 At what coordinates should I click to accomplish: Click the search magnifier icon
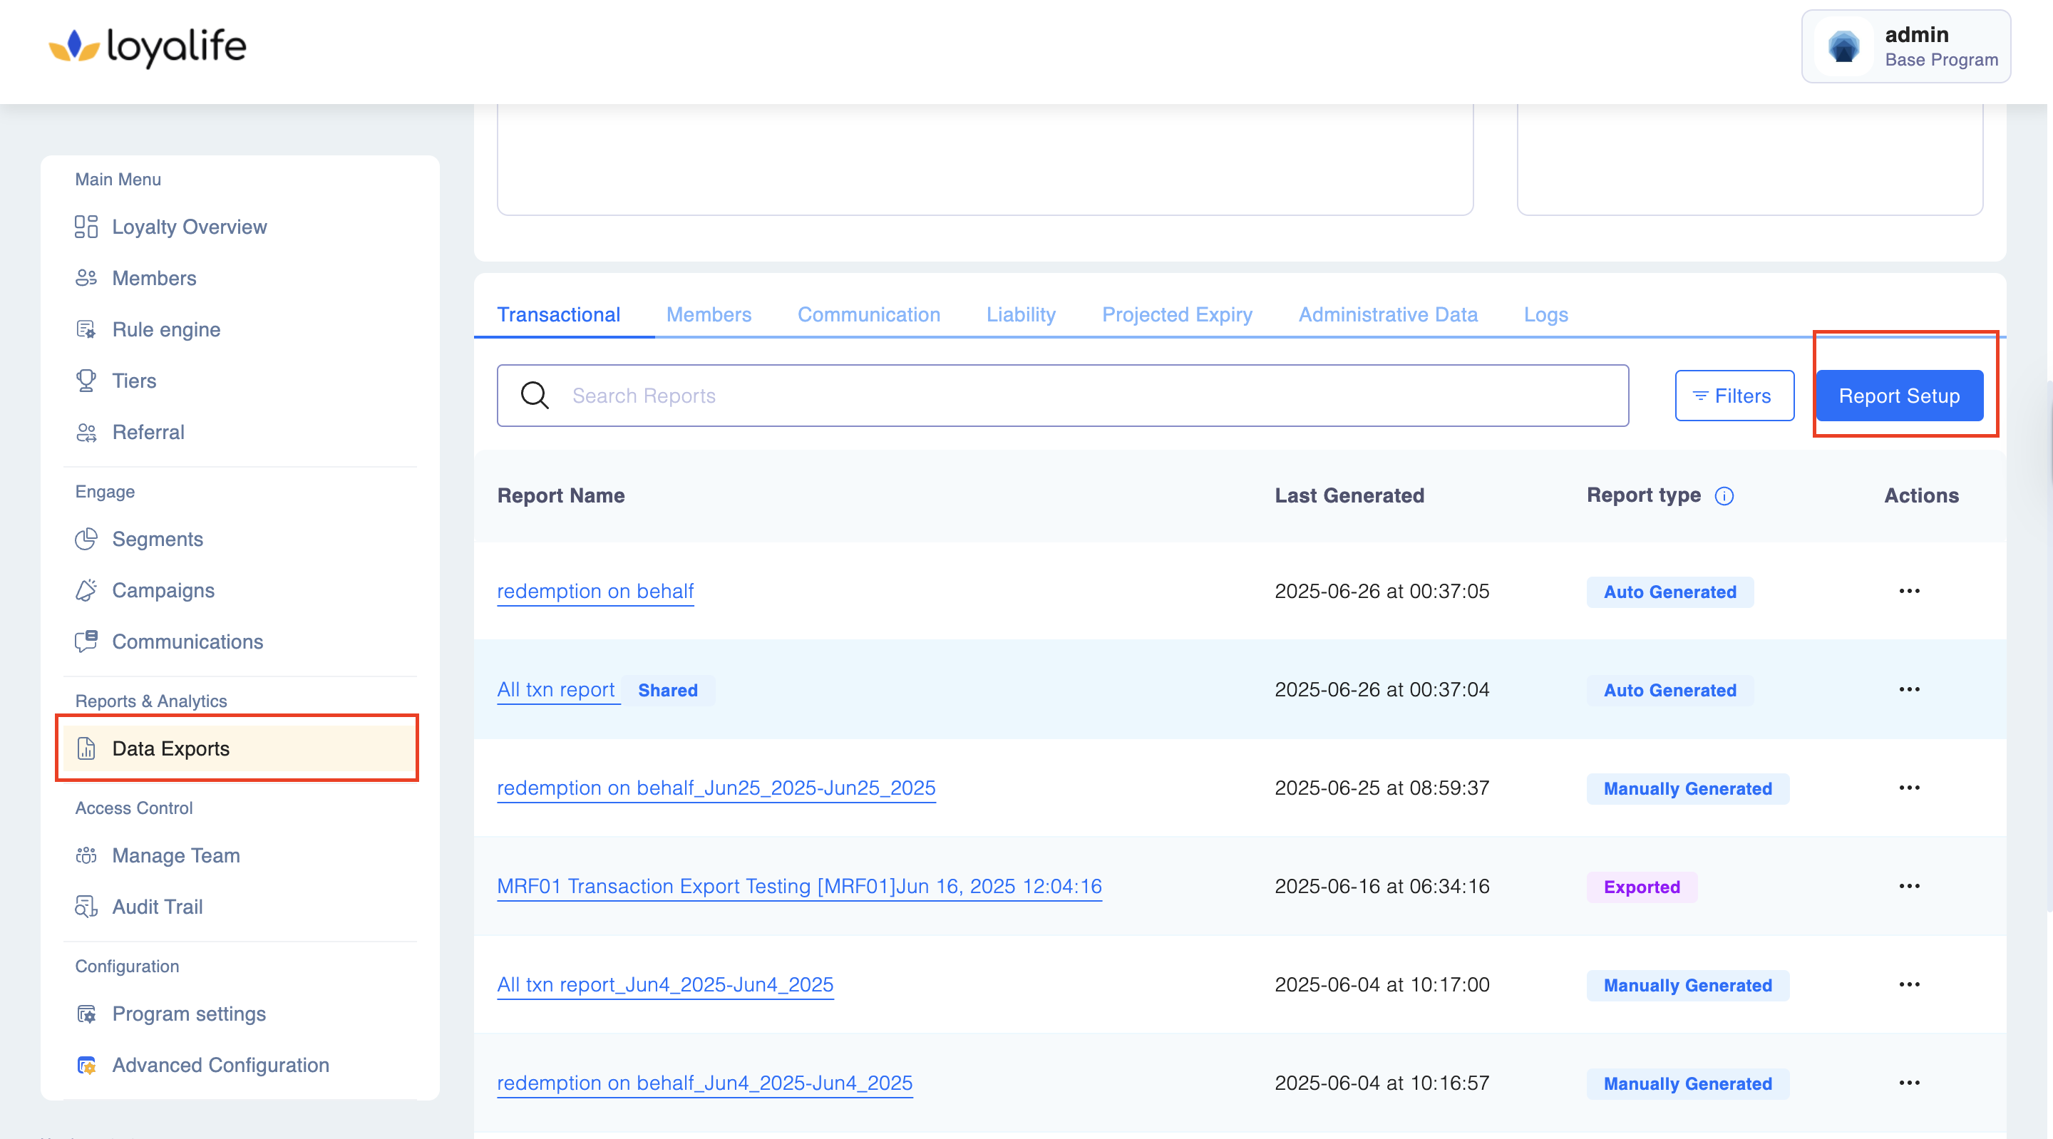[535, 396]
